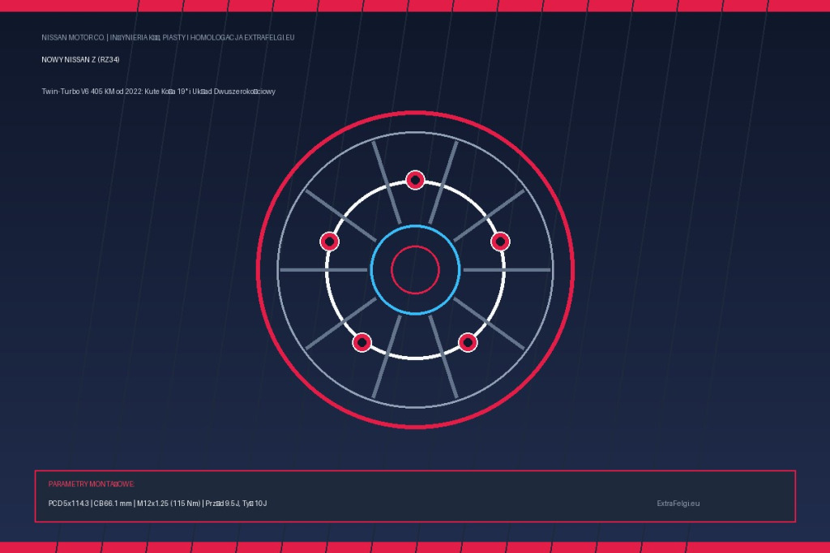The image size is (830, 553).
Task: Click the subtitle starting "Twin-Turbo V6 405 KM"
Action: click(x=158, y=92)
